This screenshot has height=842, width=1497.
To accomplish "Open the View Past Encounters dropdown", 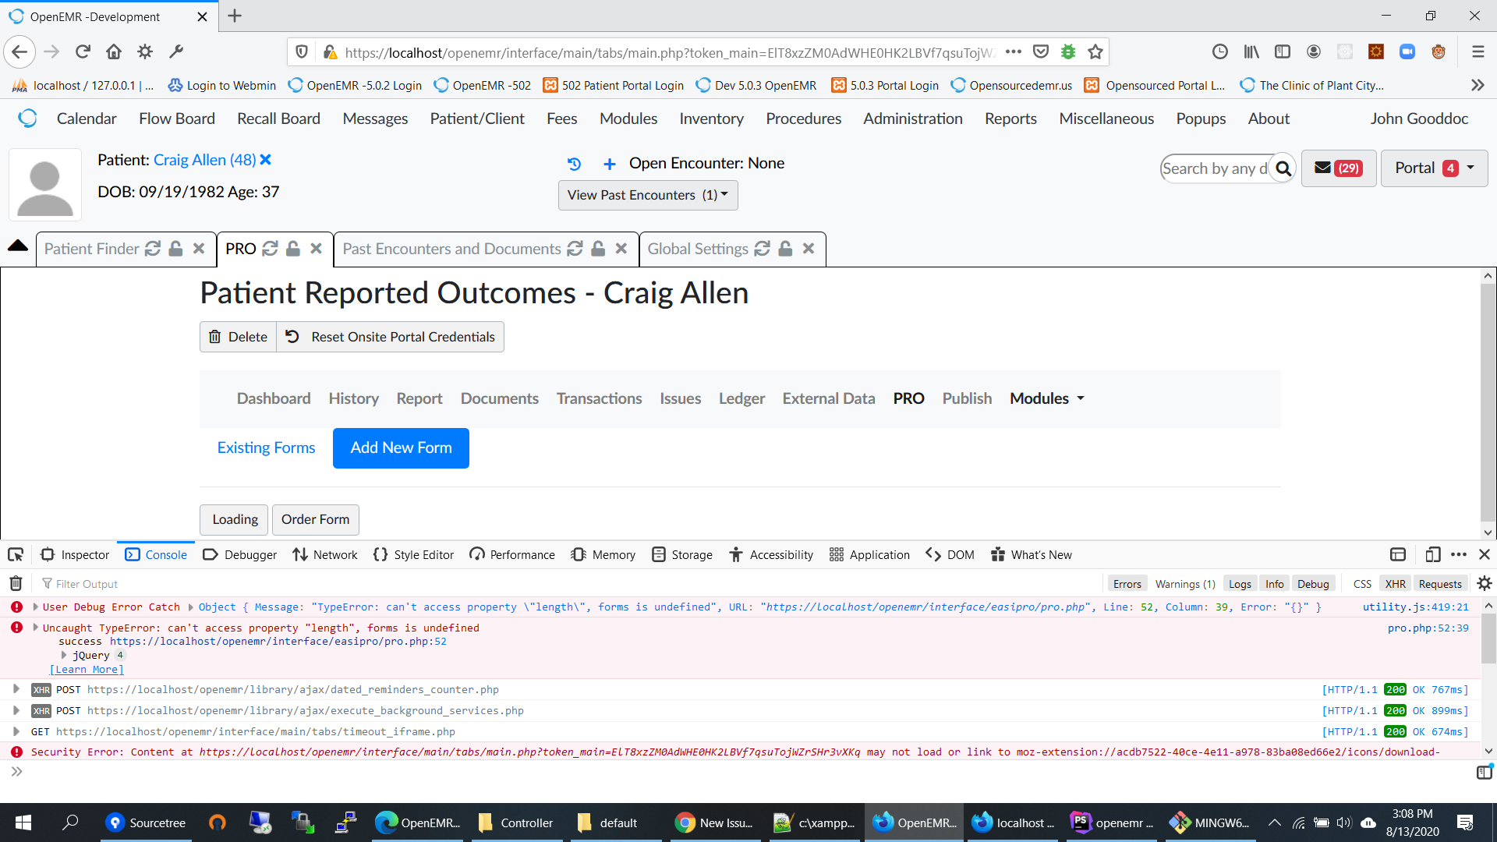I will 647,195.
